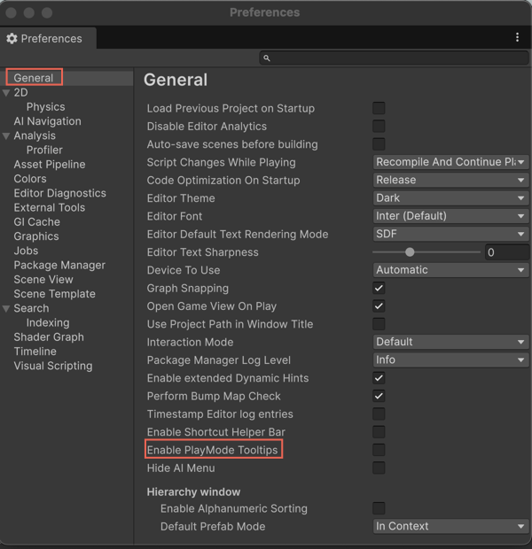Click the gear icon on Preferences tab
Viewport: 532px width, 549px height.
(12, 39)
